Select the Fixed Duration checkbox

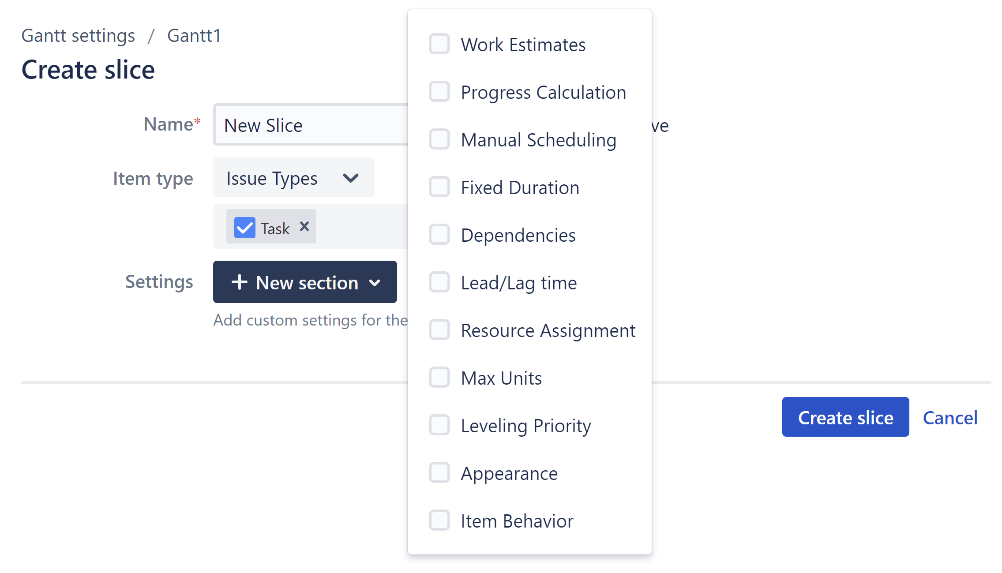point(439,187)
